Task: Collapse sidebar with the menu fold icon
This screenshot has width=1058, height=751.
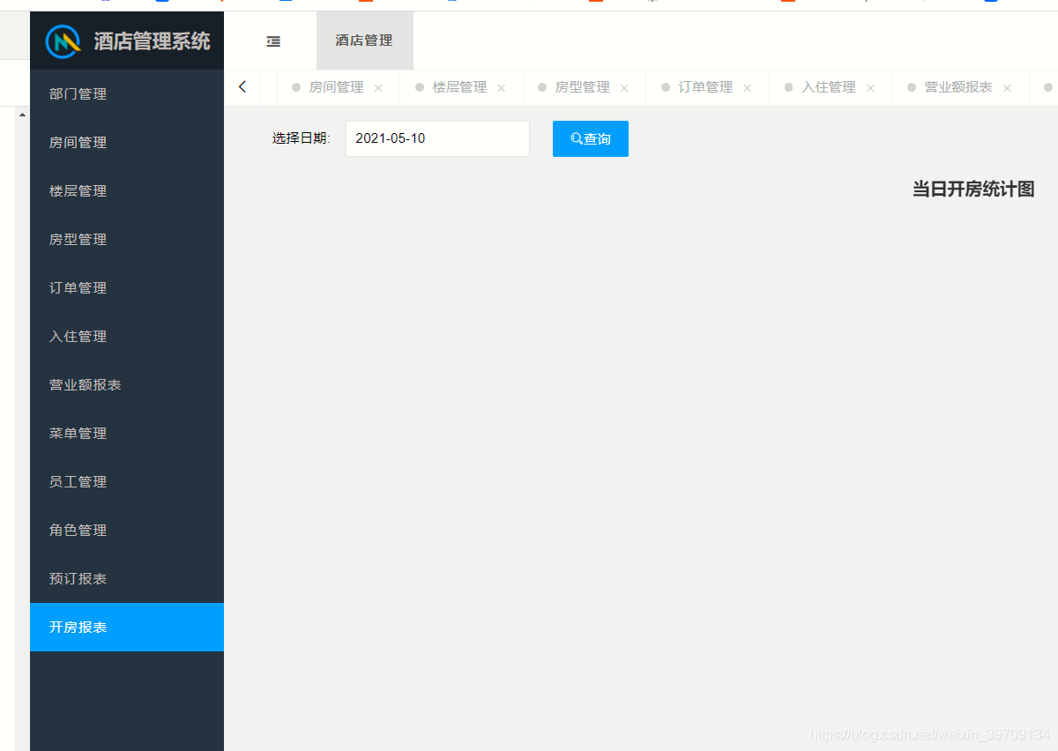Action: point(273,41)
